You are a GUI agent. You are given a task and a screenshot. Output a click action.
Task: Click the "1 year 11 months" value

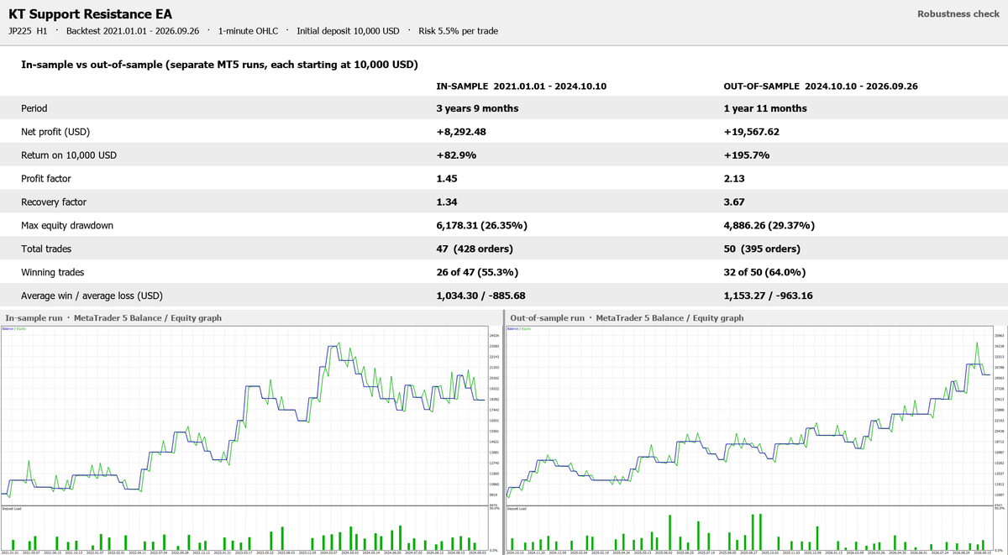coord(765,108)
